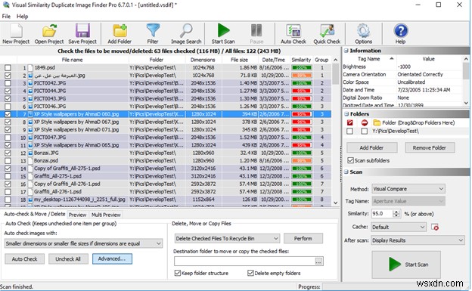
Task: Switch to Auto-check & Move / Delete tab
Action: click(x=34, y=214)
